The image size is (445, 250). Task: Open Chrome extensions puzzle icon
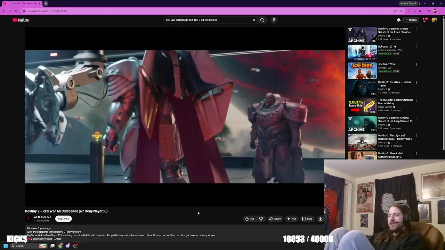[x=410, y=11]
